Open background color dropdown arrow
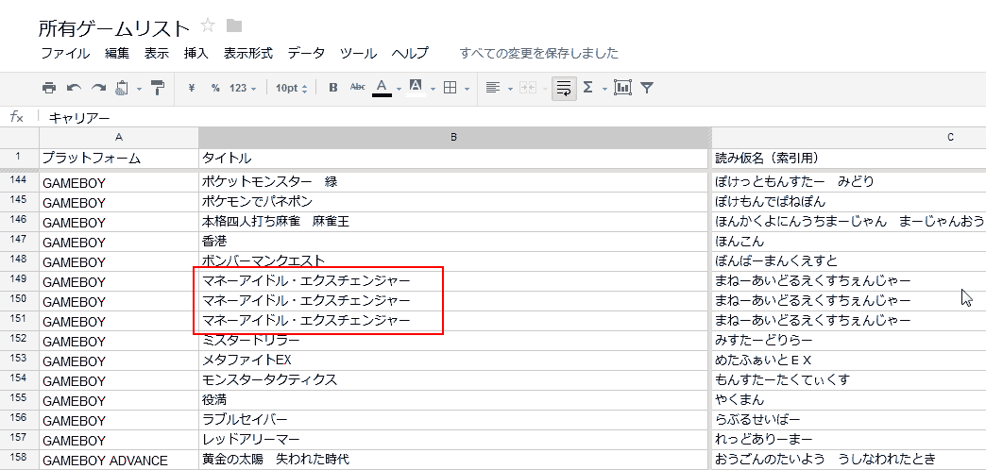This screenshot has width=986, height=470. tap(433, 90)
